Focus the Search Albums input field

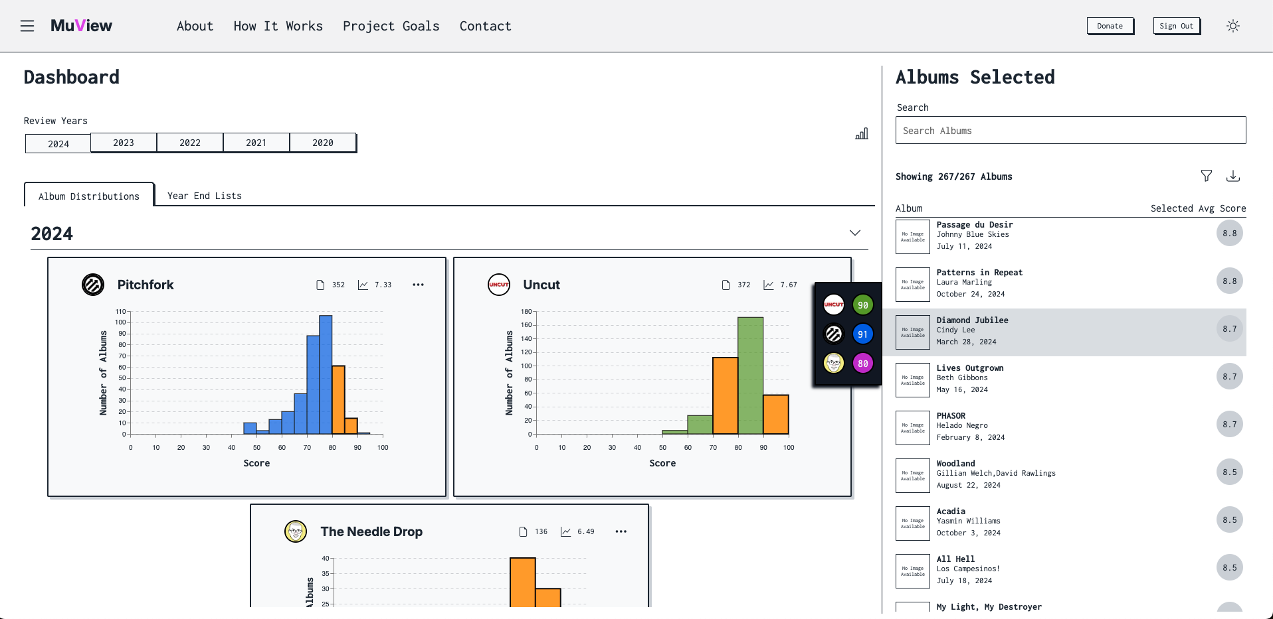[x=1070, y=131]
